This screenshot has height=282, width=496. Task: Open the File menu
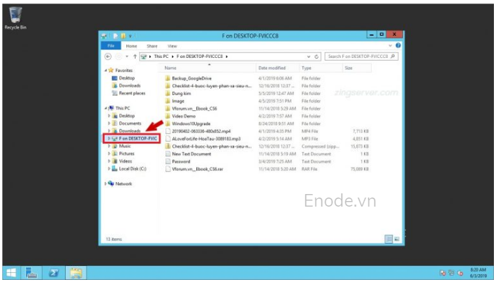click(x=110, y=45)
